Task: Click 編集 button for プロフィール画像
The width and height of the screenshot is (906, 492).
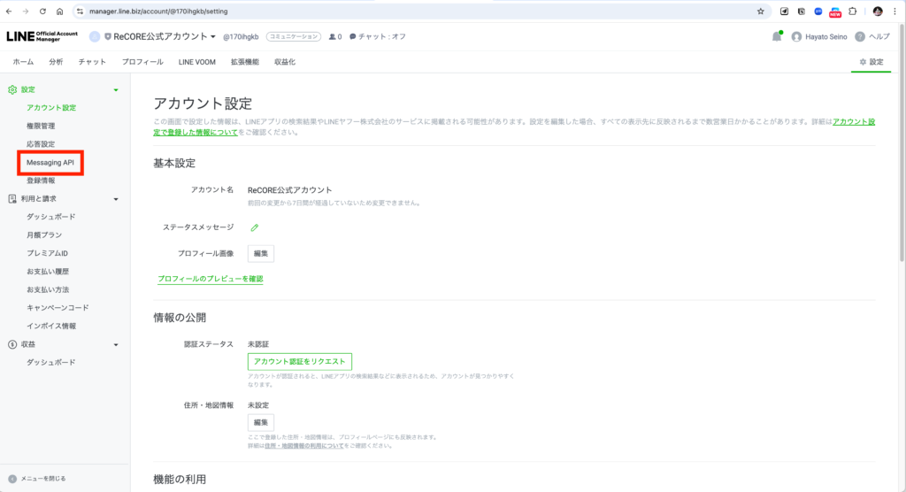Action: tap(261, 253)
